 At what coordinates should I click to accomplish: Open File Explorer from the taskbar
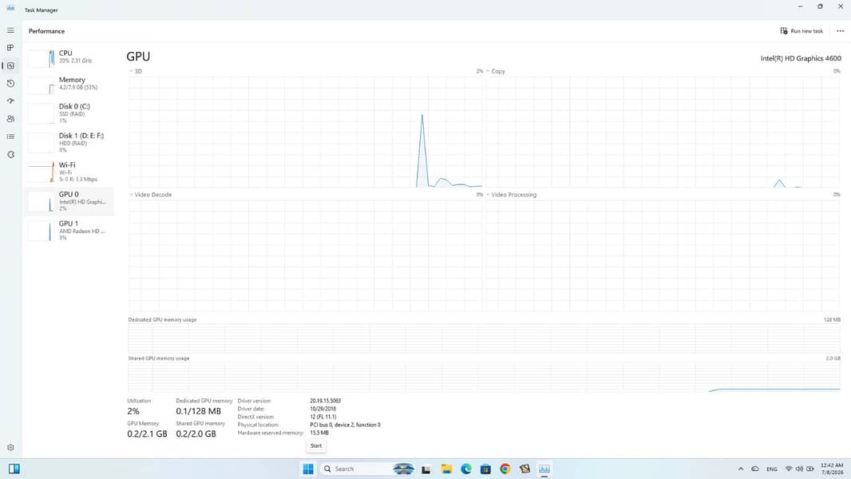click(x=447, y=469)
